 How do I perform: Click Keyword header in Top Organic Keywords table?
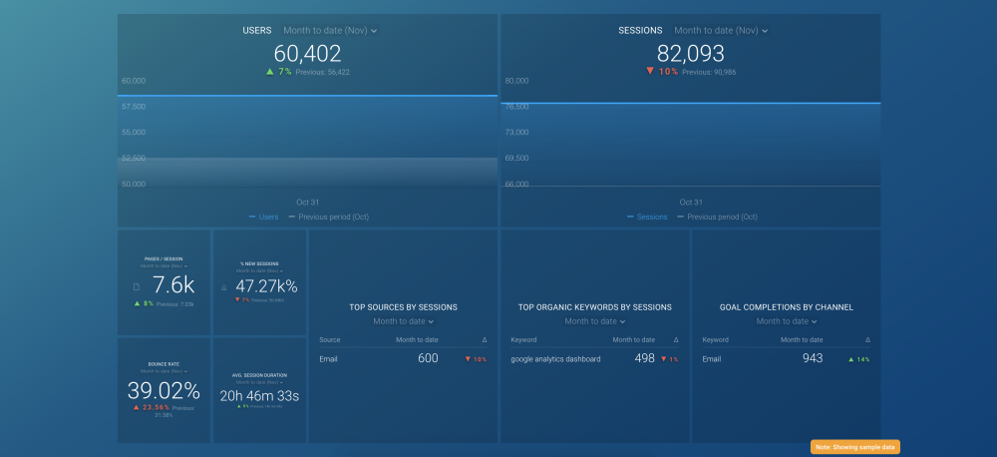click(x=523, y=340)
